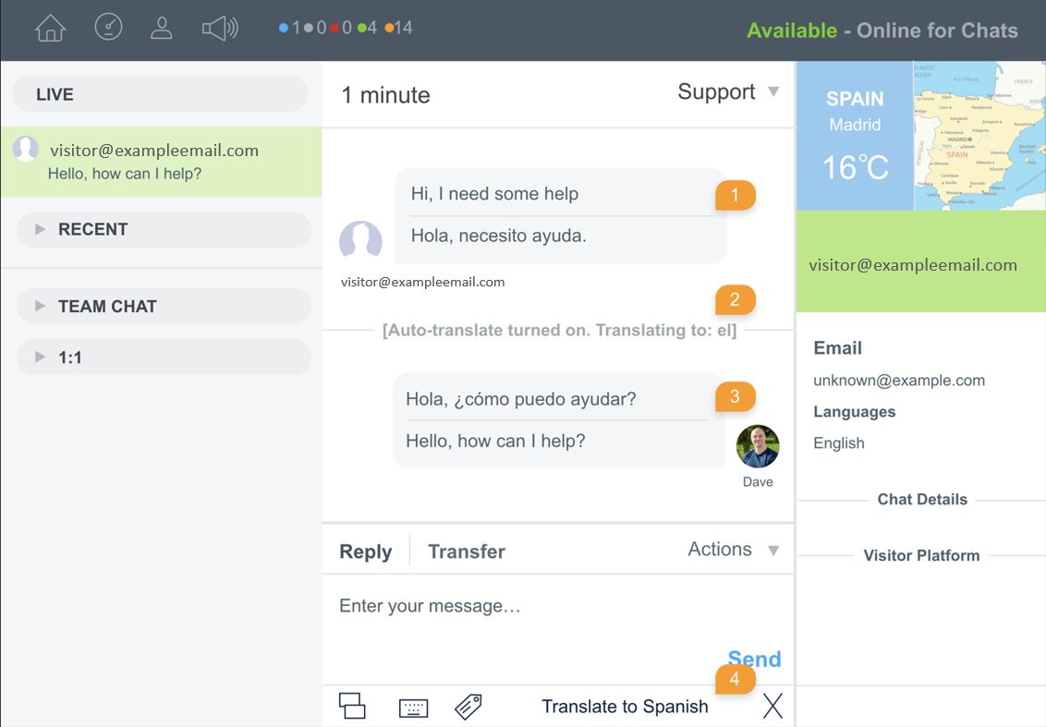Viewport: 1046px width, 727px height.
Task: Click the orange chat counter showing 14
Action: (x=398, y=27)
